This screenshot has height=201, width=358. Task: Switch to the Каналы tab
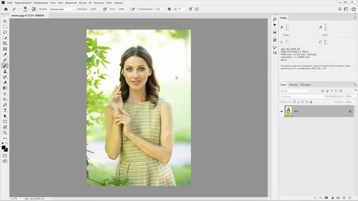[x=293, y=84]
